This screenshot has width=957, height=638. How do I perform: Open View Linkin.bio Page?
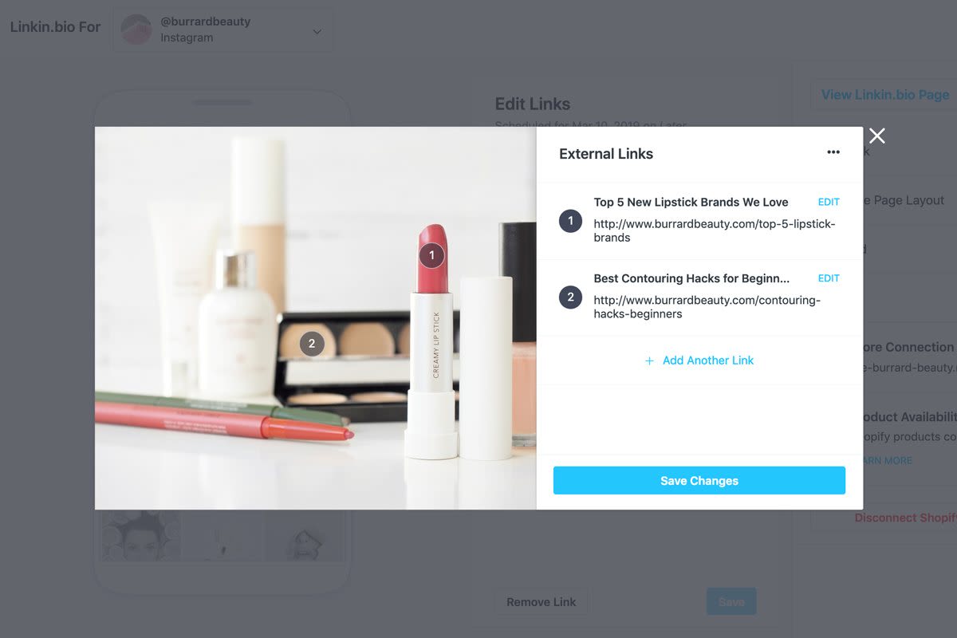[884, 94]
